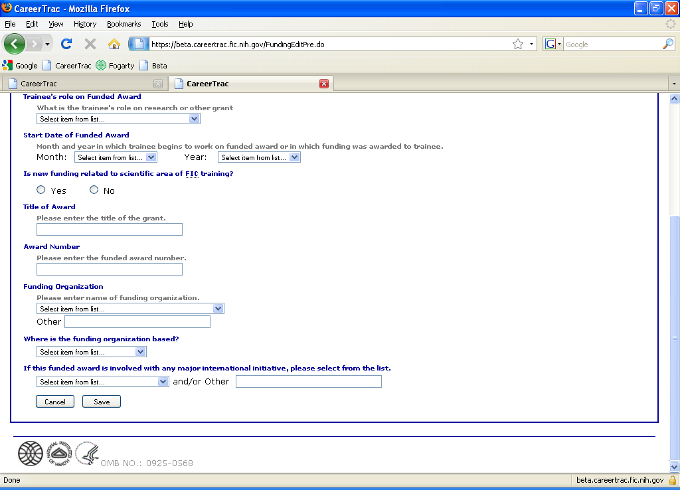The height and width of the screenshot is (490, 680).
Task: Click the scrollbar up arrow
Action: point(674,99)
